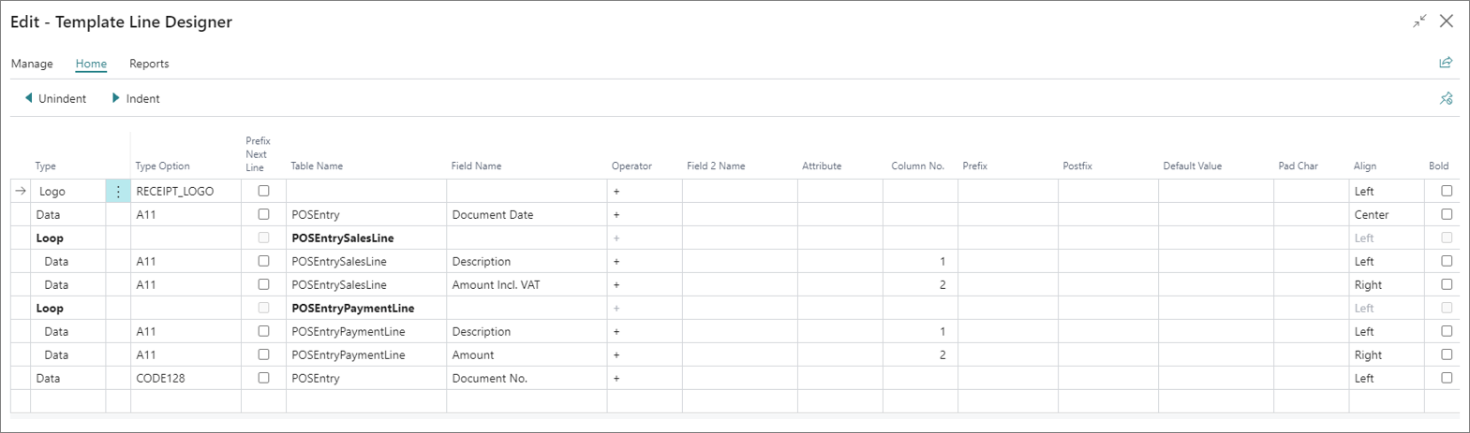
Task: Enable Bold for the Document Date row
Action: pyautogui.click(x=1447, y=214)
